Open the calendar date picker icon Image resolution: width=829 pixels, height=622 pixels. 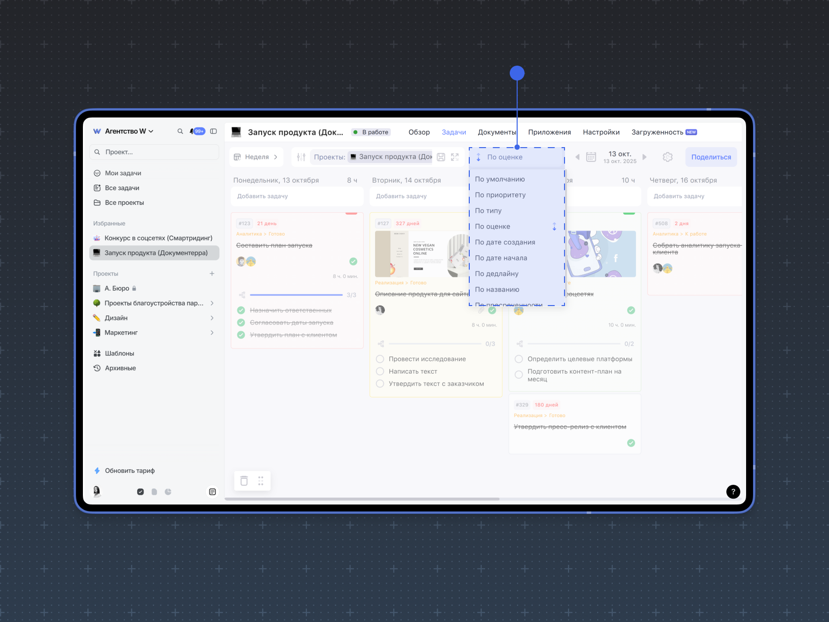click(x=591, y=157)
